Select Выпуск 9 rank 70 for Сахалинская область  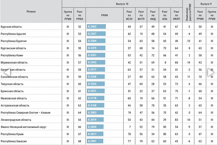tap(200, 77)
